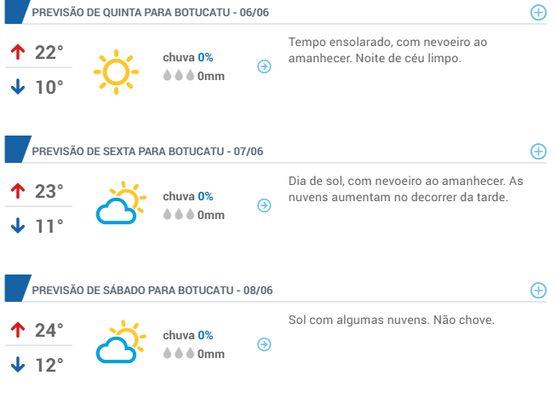The image size is (556, 393).
Task: Click the partly cloudy icon for Saturday
Action: (x=121, y=342)
